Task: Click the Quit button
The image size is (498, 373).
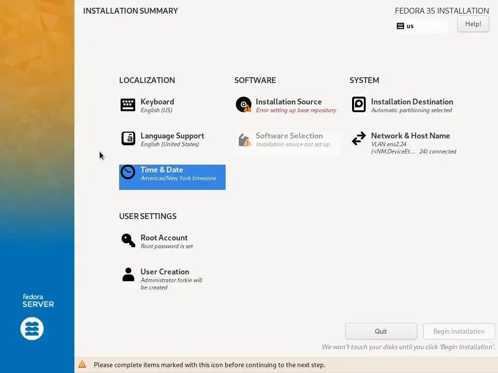Action: [381, 331]
